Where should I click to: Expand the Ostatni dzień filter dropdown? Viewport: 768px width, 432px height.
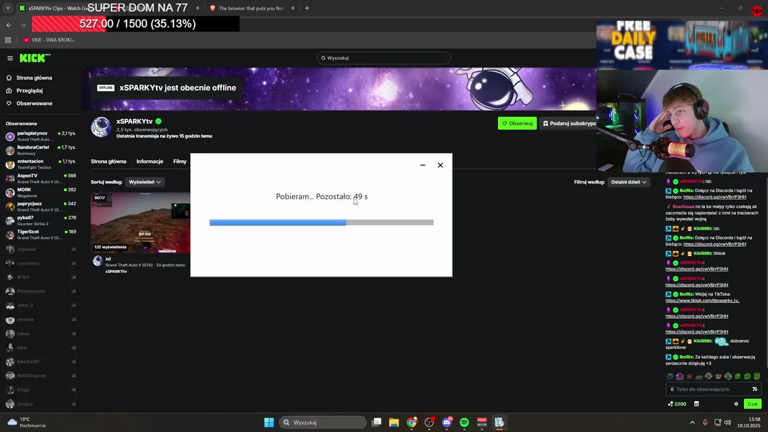coord(628,182)
